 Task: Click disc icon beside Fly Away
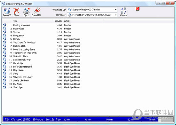coord(4,84)
